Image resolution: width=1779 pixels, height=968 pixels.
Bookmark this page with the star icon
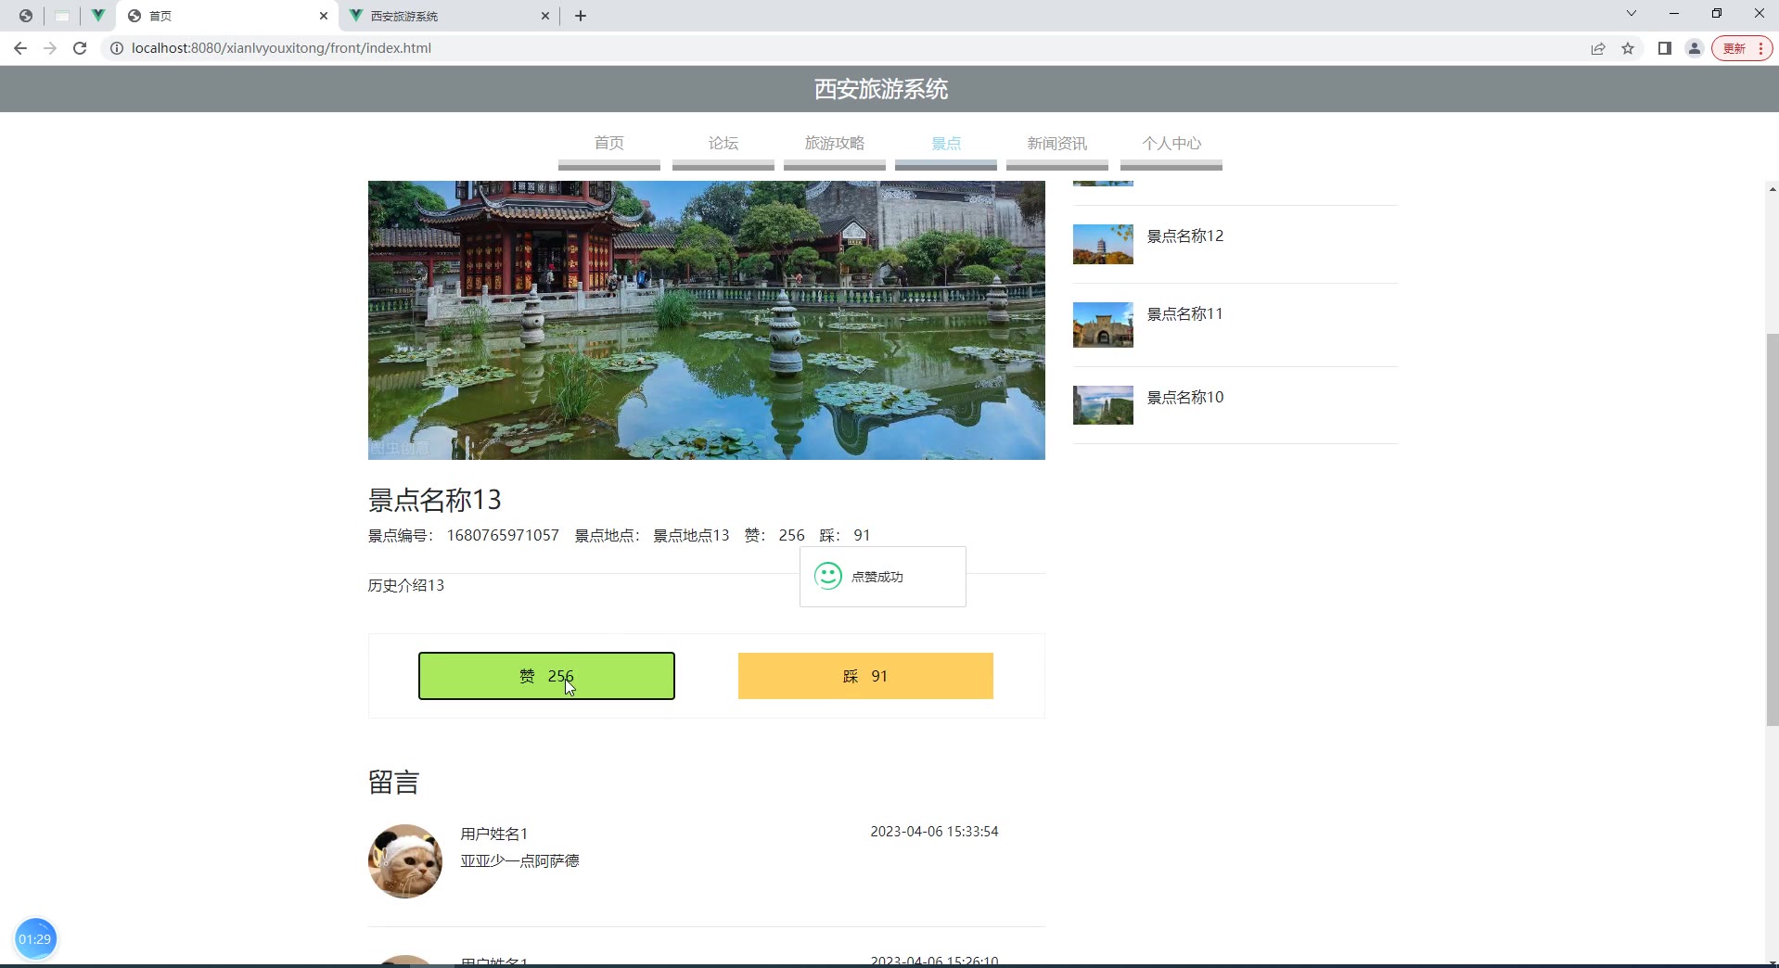click(1628, 48)
